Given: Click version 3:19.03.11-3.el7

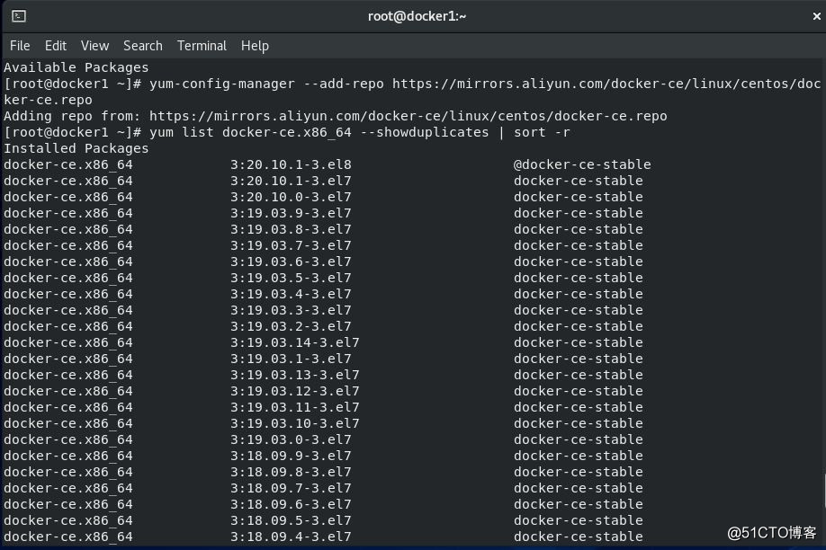Looking at the screenshot, I should click(295, 407).
